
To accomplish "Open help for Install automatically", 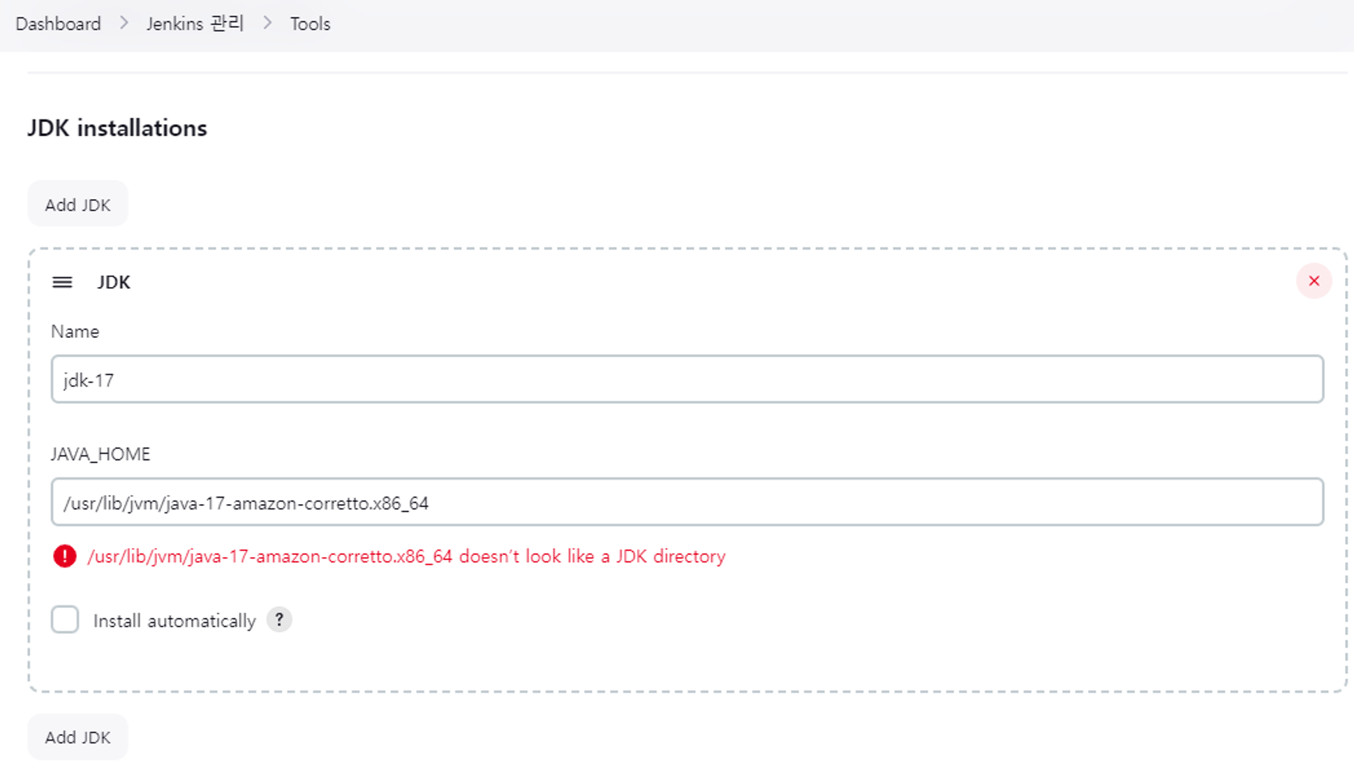I will 279,619.
